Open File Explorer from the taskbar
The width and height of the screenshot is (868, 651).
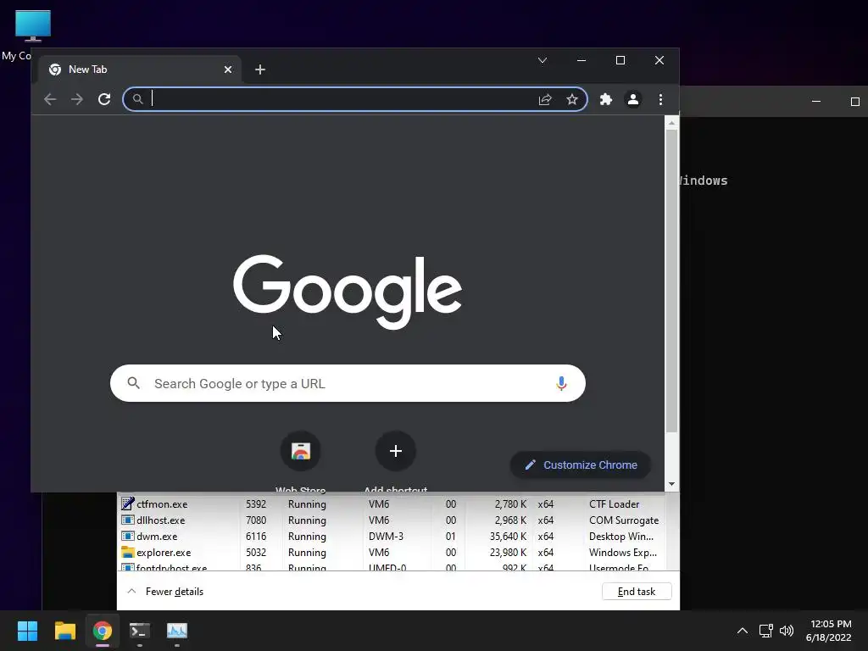coord(64,631)
